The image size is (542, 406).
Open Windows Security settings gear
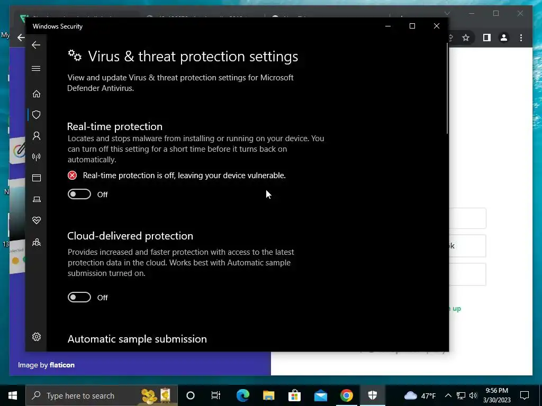coord(37,337)
